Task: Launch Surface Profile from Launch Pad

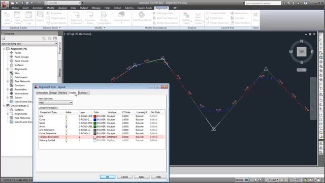Action: click(x=216, y=13)
